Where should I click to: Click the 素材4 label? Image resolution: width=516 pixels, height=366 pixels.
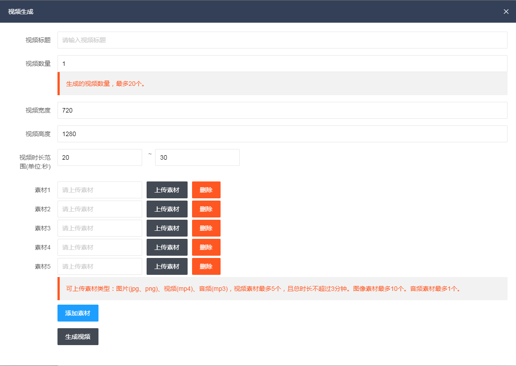[x=43, y=247]
